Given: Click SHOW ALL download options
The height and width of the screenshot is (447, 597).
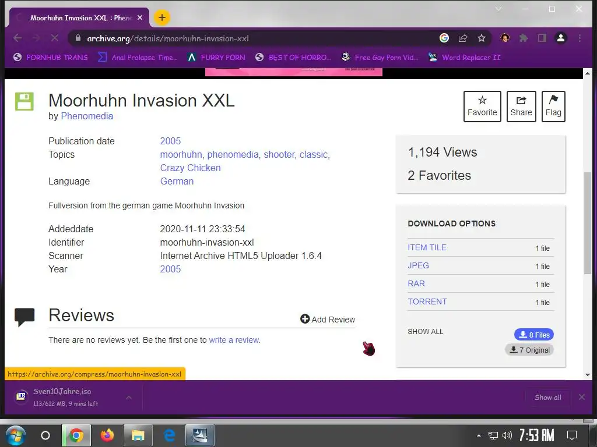Looking at the screenshot, I should coord(425,331).
